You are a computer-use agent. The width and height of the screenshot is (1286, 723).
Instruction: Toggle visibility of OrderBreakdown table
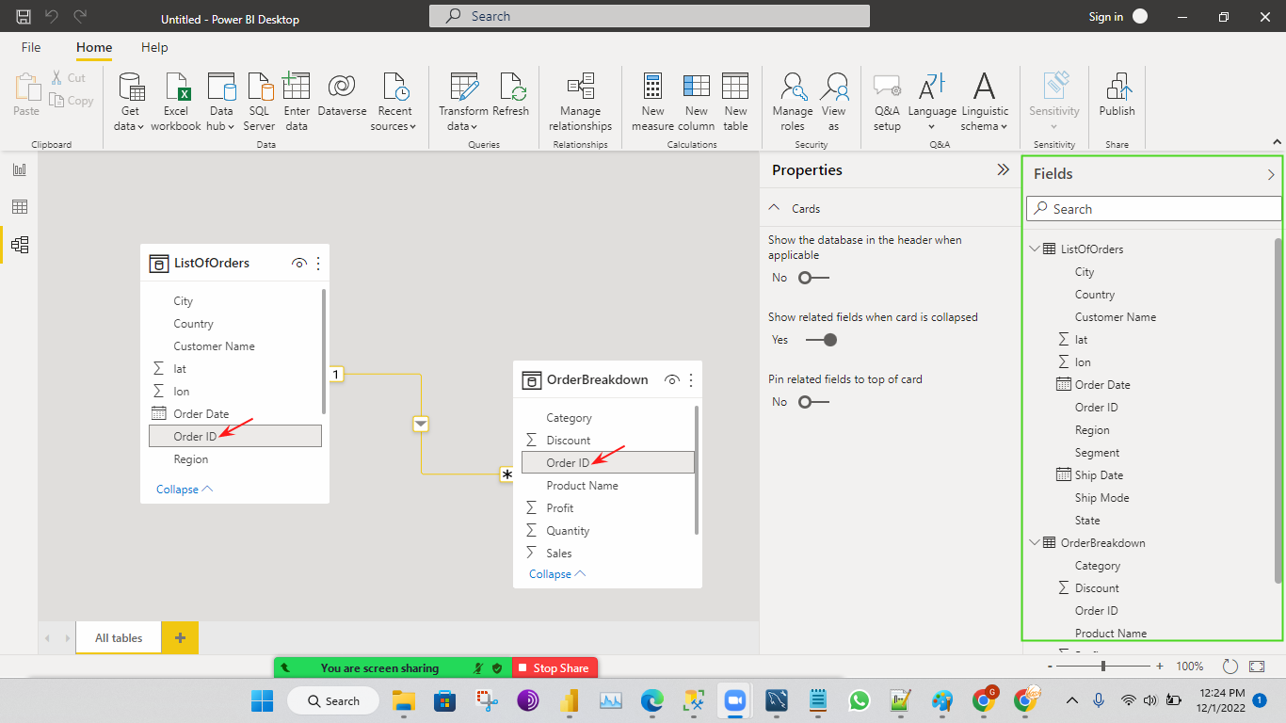point(672,380)
